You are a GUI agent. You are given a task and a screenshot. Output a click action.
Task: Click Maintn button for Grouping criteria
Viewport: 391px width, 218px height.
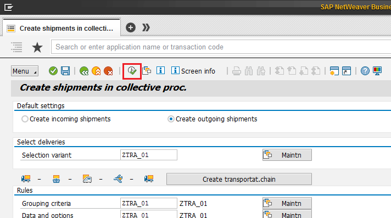coord(287,204)
